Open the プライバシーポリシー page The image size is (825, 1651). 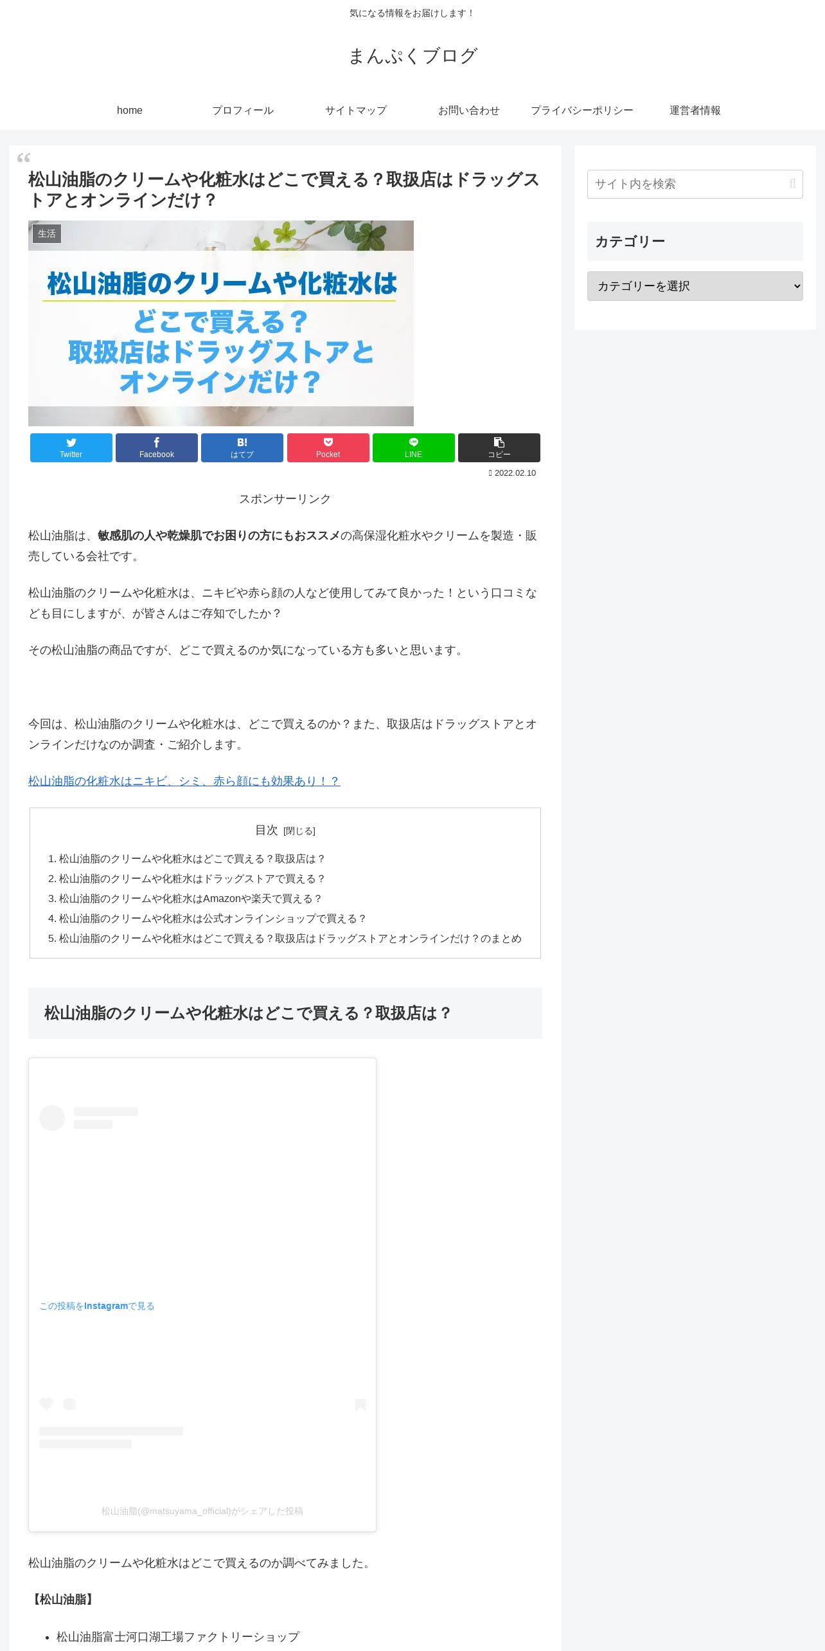[582, 111]
